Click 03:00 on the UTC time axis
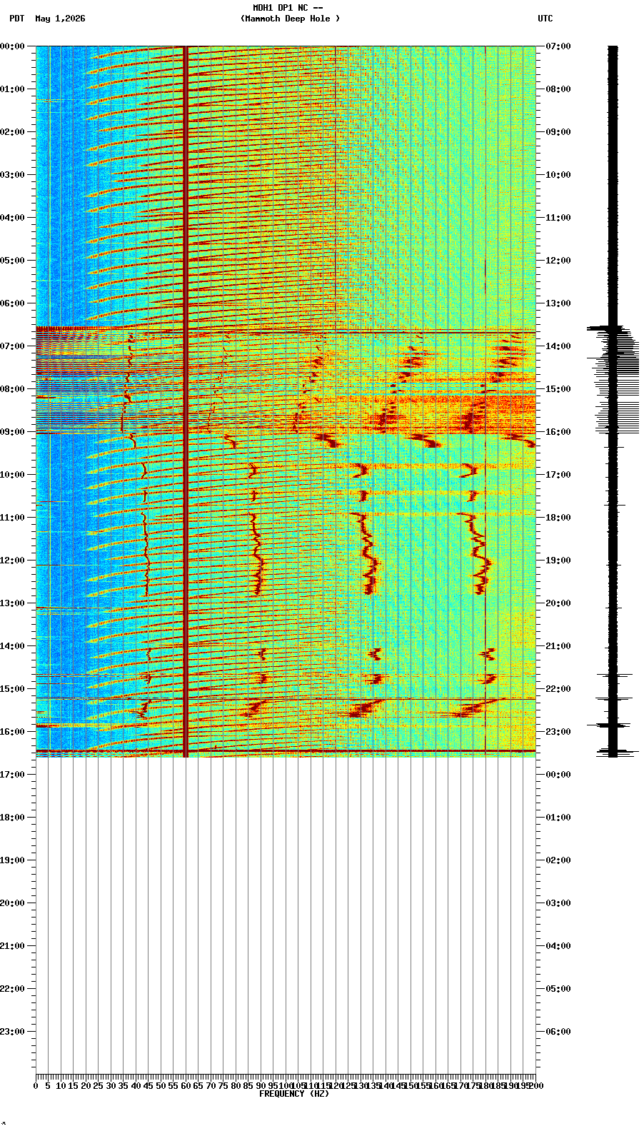This screenshot has width=644, height=1131. pos(558,903)
